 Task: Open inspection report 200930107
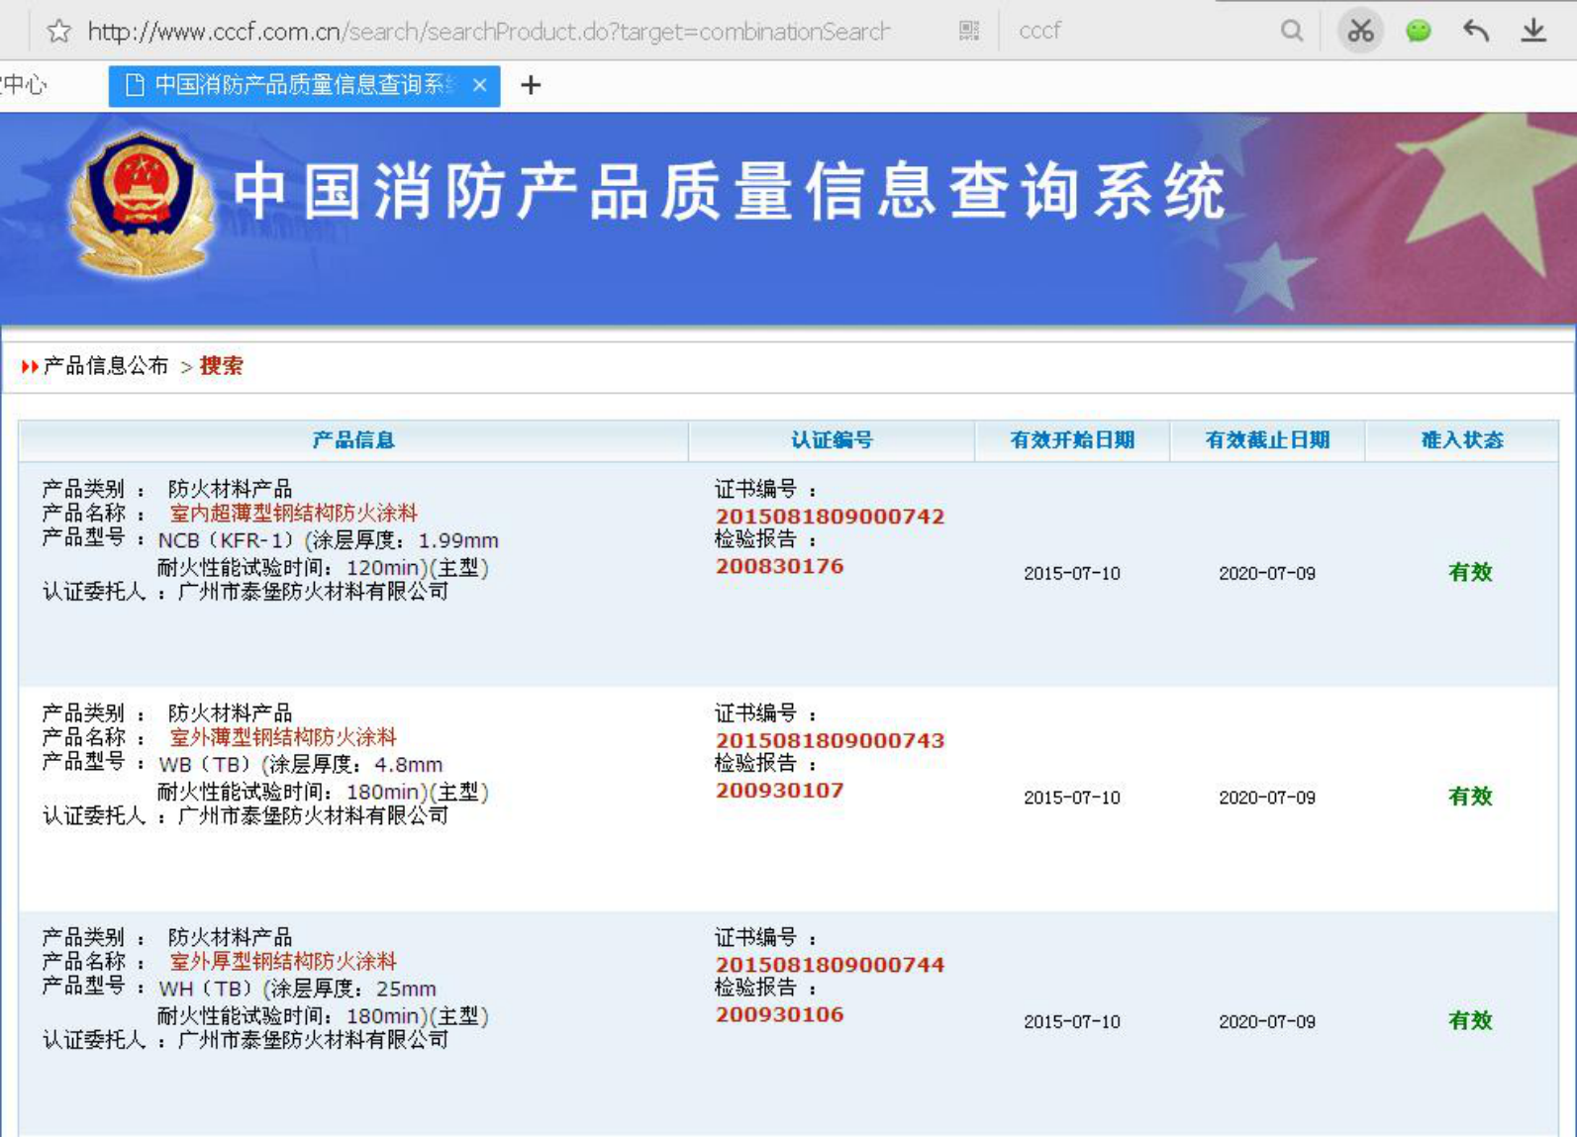click(779, 791)
